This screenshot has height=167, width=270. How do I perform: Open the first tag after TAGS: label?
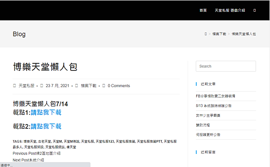coord(30,141)
